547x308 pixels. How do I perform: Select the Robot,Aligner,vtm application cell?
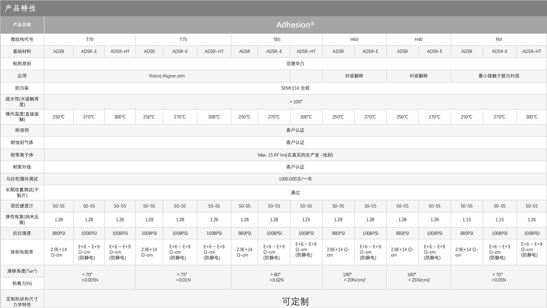(x=167, y=76)
